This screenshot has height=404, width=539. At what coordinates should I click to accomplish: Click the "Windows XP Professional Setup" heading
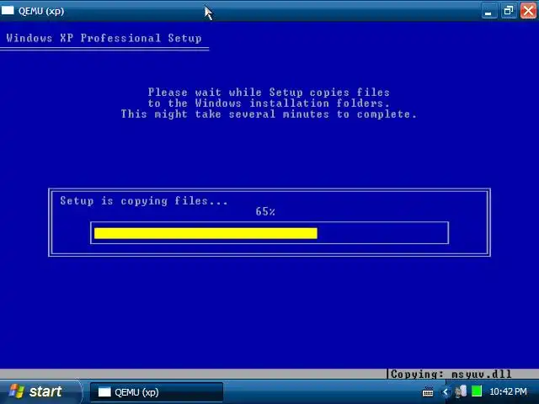coord(104,38)
